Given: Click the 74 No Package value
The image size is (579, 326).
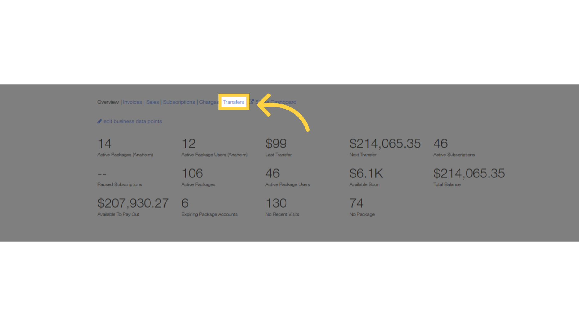Looking at the screenshot, I should pos(356,203).
